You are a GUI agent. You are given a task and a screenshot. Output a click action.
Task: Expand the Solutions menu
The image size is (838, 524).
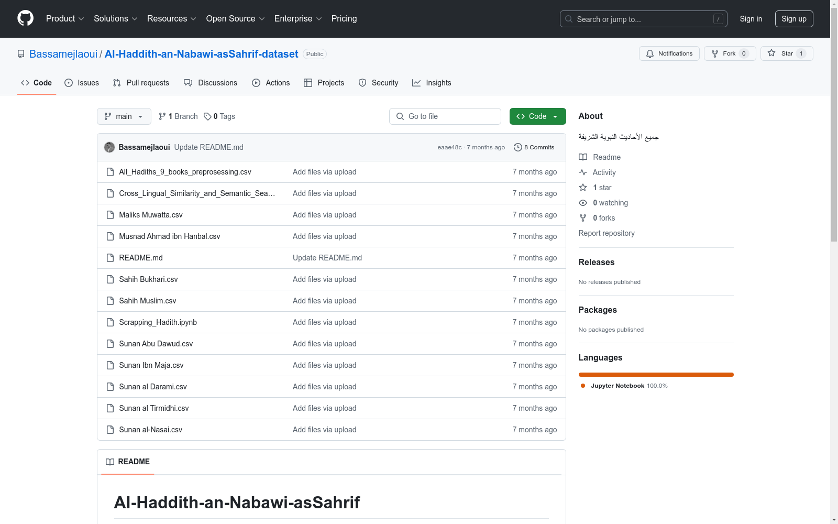coord(116,19)
